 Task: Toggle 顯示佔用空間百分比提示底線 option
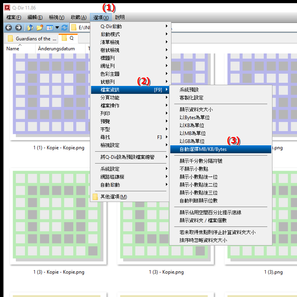221,213
